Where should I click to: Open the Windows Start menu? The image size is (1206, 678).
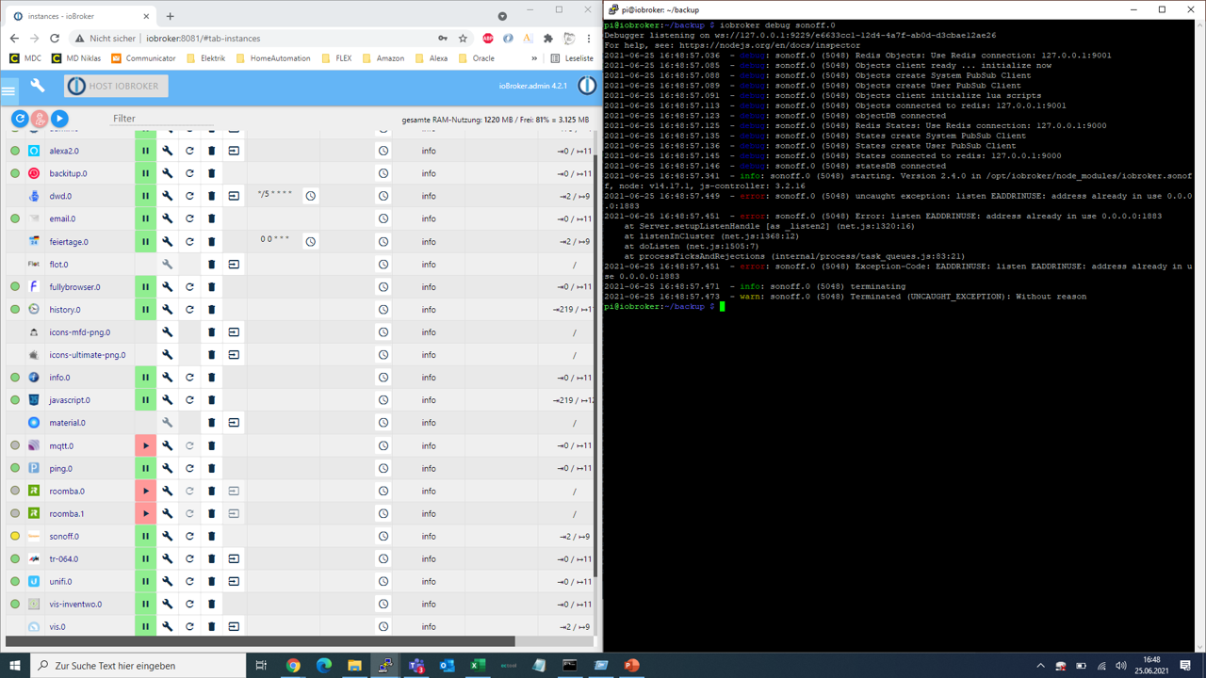click(15, 666)
